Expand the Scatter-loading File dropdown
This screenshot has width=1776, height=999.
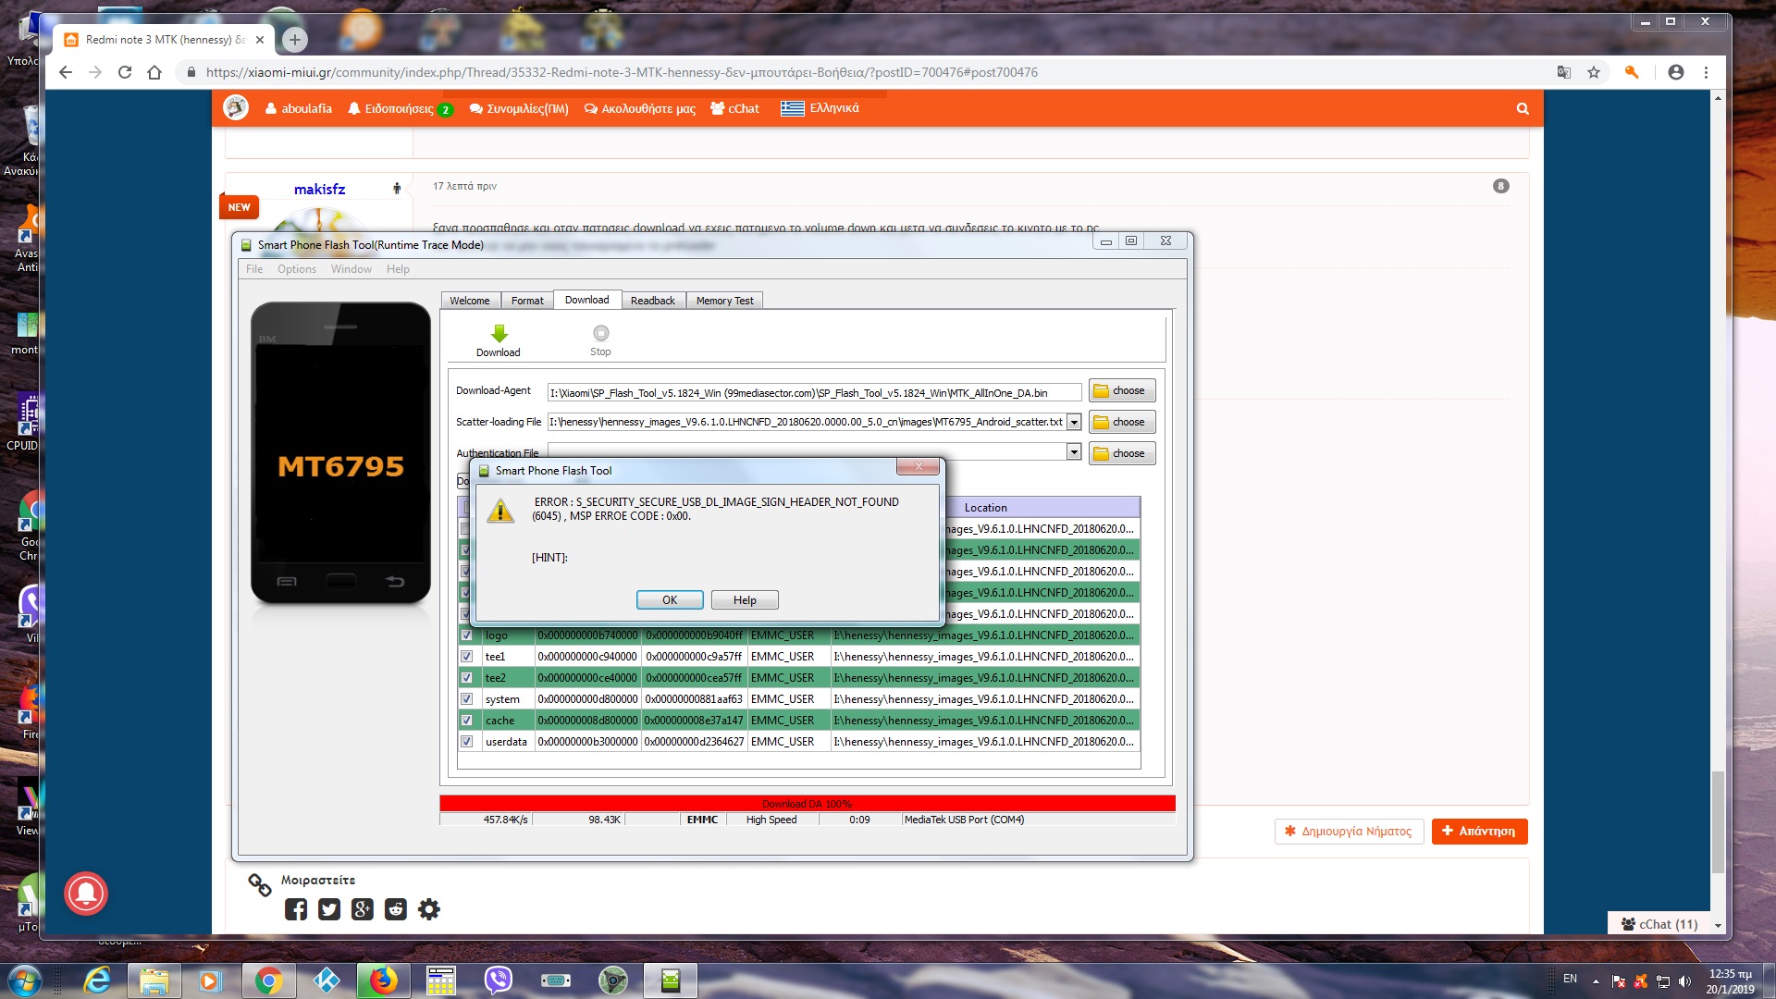coord(1074,423)
